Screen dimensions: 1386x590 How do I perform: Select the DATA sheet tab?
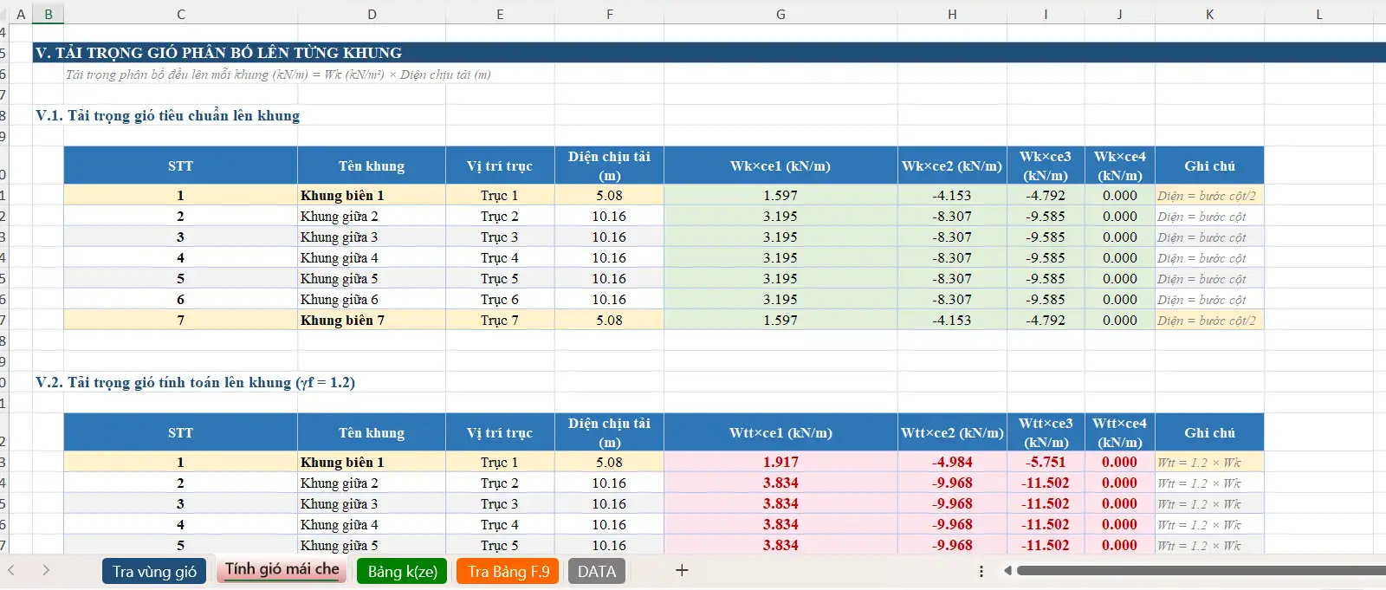coord(596,571)
